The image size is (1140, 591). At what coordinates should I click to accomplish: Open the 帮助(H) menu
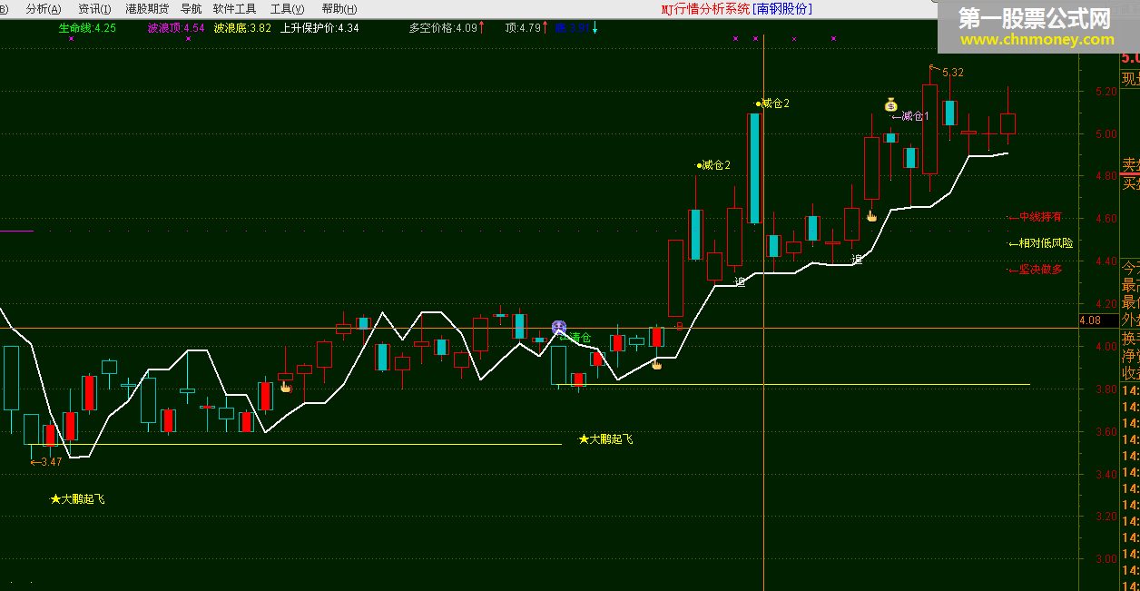tap(339, 9)
